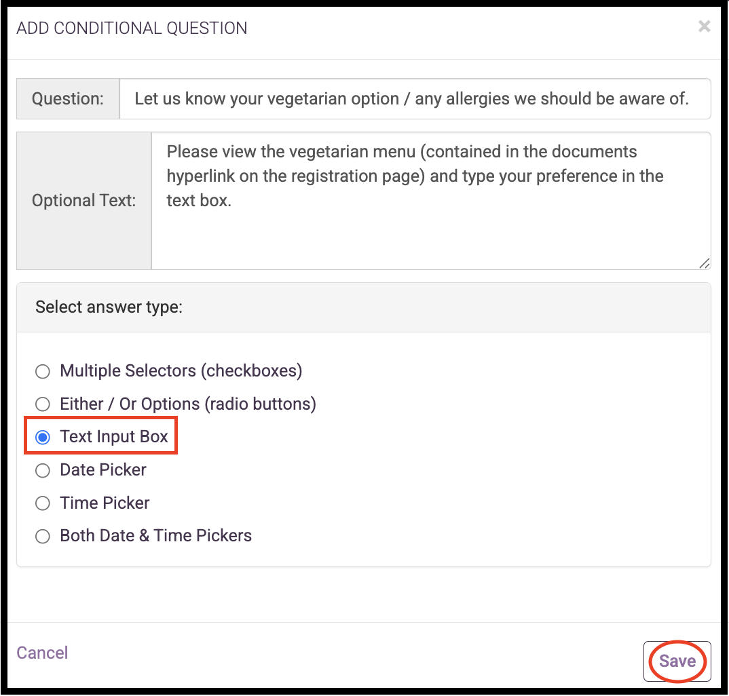The height and width of the screenshot is (696, 729).
Task: Choose the Either / Or Options radio button
Action: (43, 405)
